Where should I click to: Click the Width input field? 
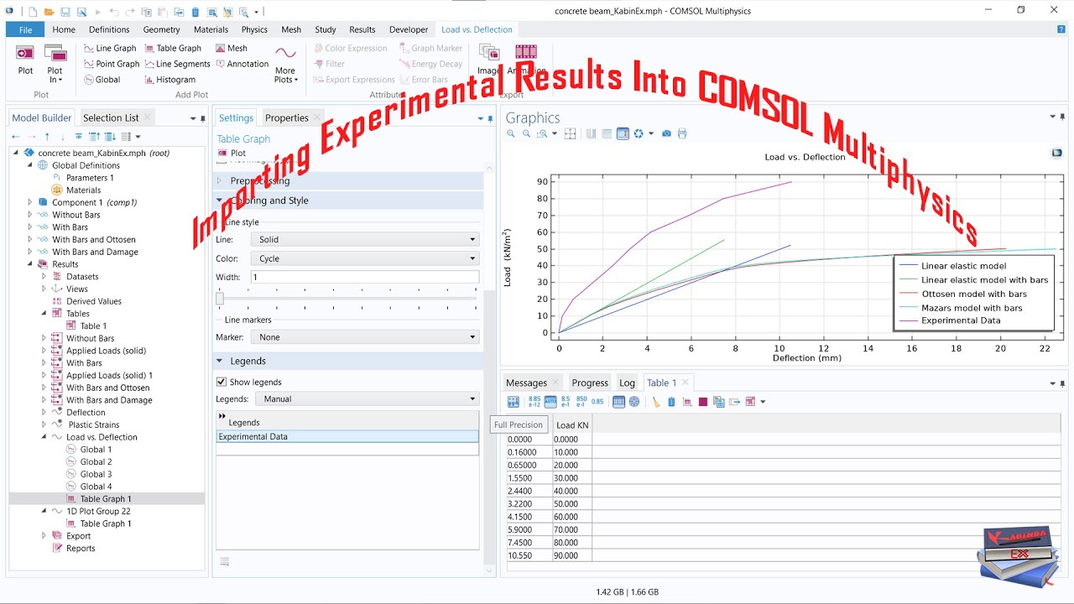(364, 277)
